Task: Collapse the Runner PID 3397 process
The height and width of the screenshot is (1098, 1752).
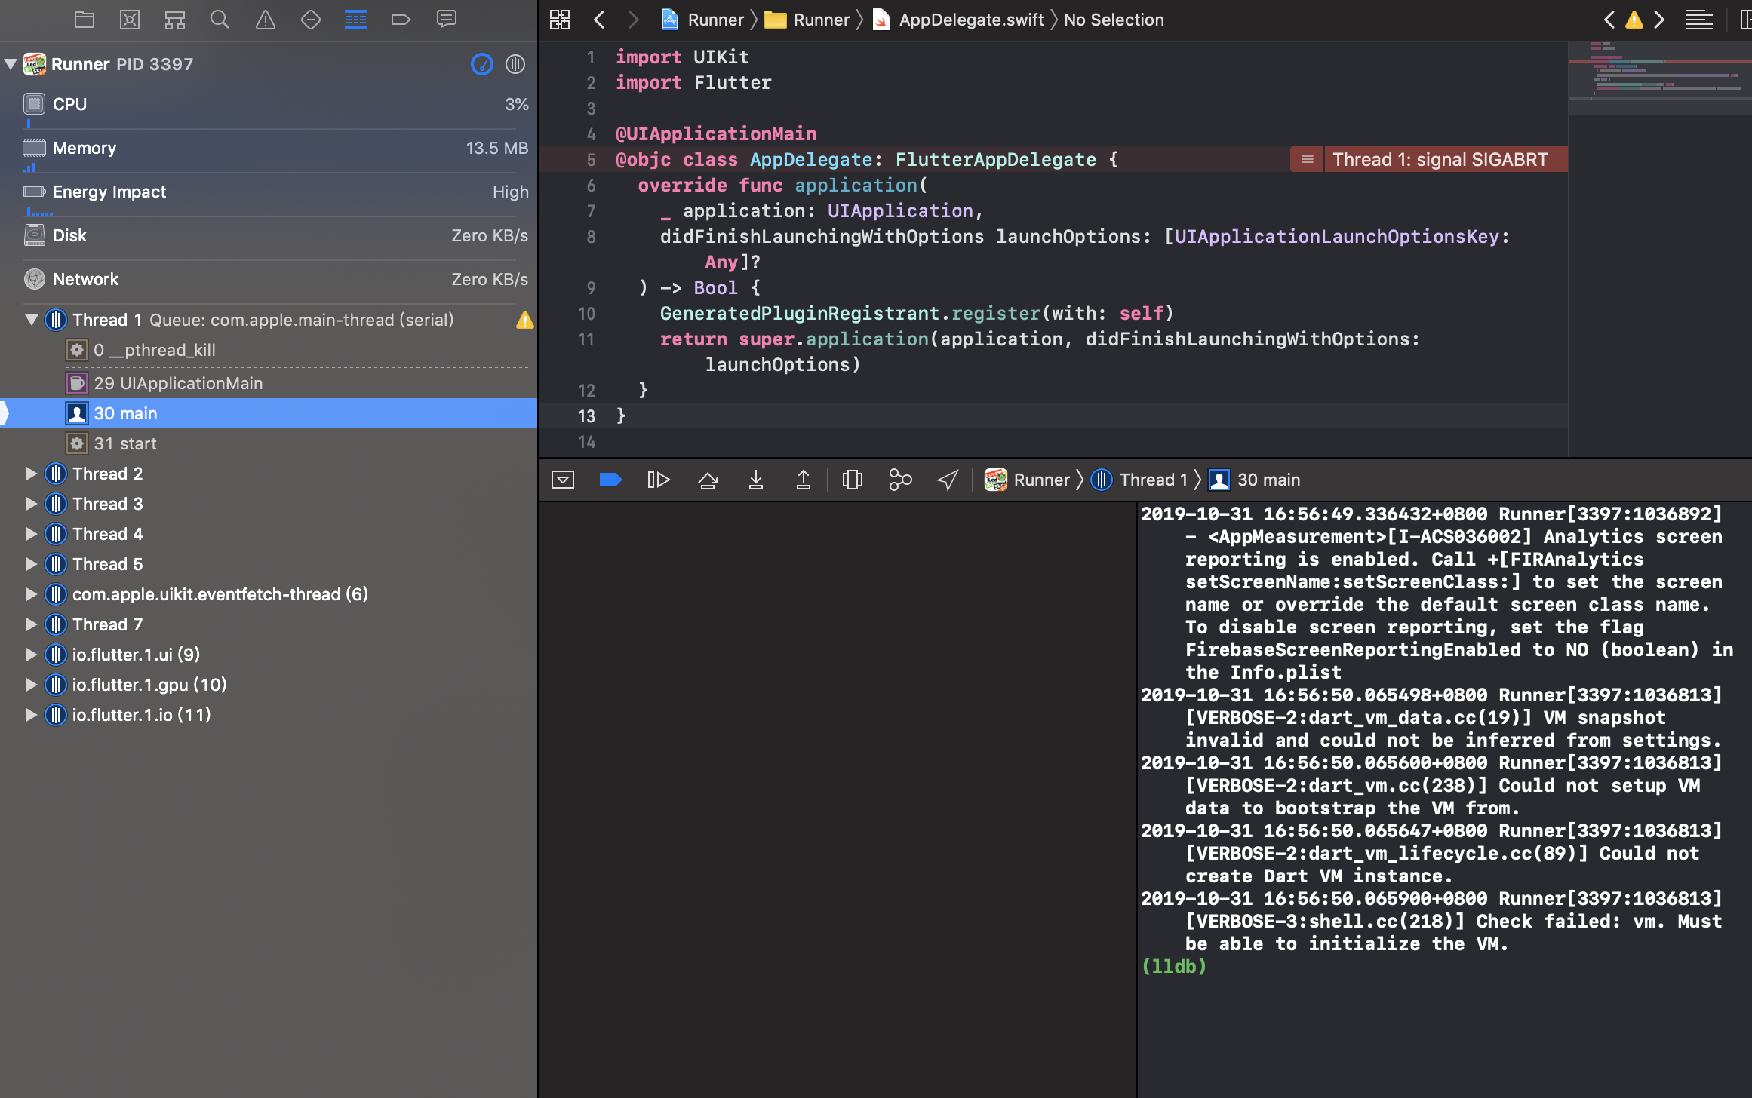Action: pyautogui.click(x=11, y=64)
